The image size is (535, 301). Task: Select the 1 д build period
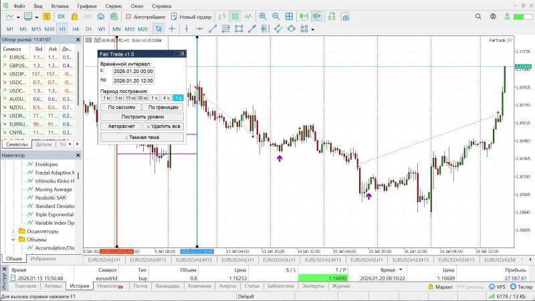(x=178, y=98)
